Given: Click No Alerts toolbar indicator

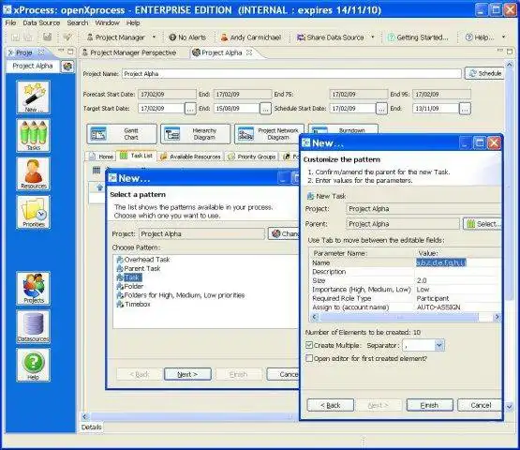Looking at the screenshot, I should (x=187, y=37).
